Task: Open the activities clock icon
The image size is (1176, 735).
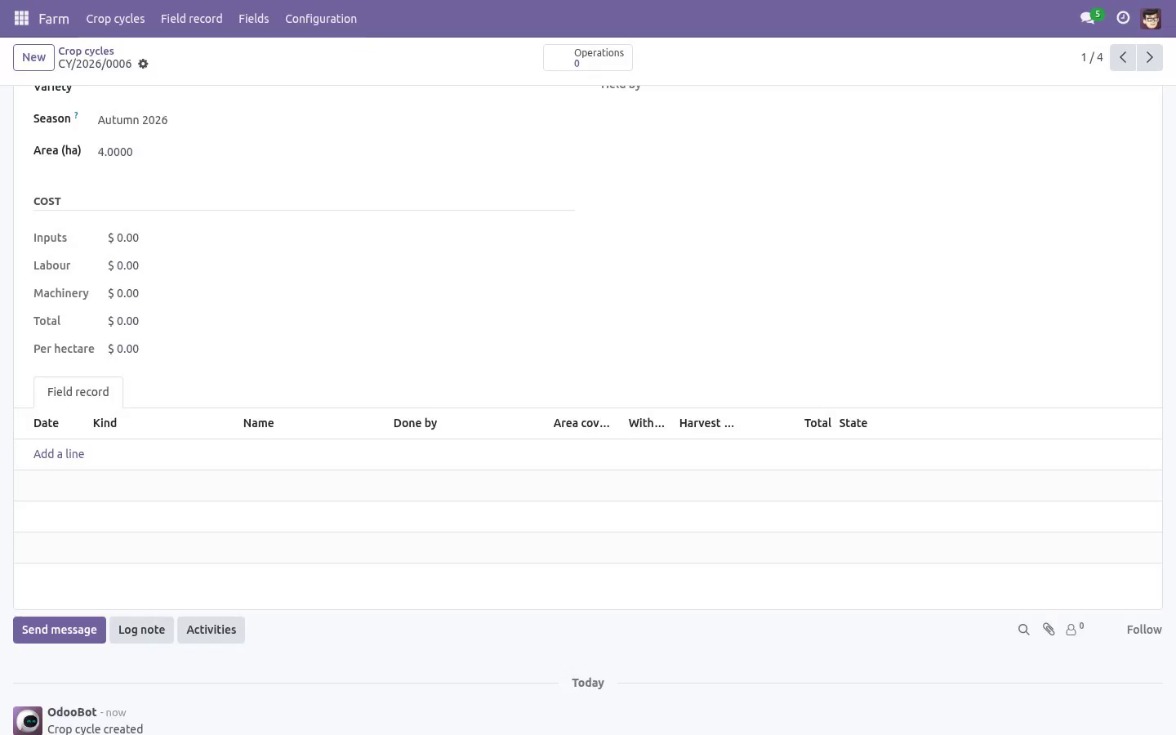Action: (x=1123, y=18)
